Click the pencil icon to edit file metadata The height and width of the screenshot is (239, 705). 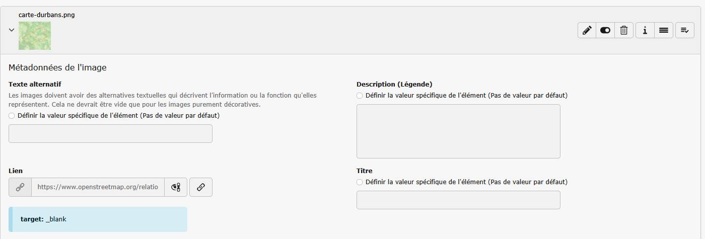pos(587,30)
